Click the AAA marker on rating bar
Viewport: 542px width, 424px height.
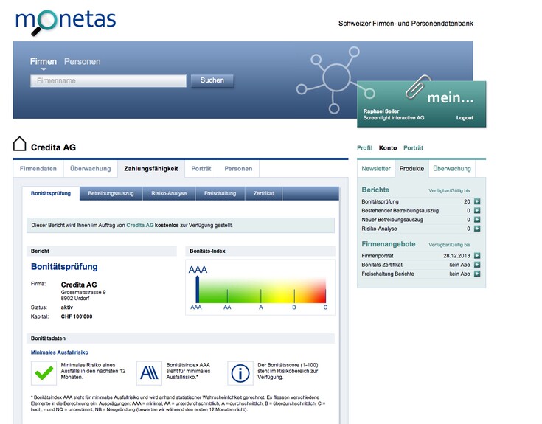click(x=198, y=290)
